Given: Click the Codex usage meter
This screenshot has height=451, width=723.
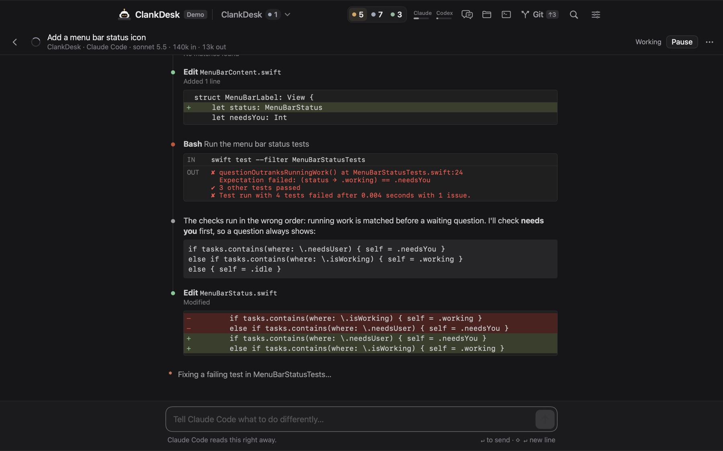Looking at the screenshot, I should [x=444, y=14].
